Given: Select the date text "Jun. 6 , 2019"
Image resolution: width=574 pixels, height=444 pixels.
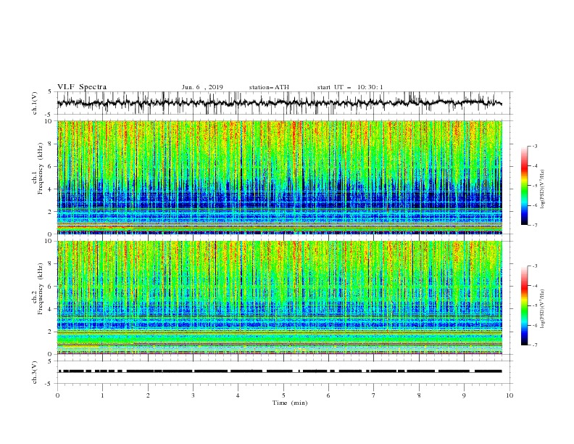Looking at the screenshot, I should (x=202, y=87).
